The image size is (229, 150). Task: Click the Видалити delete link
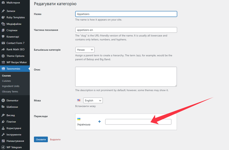pos(55,140)
